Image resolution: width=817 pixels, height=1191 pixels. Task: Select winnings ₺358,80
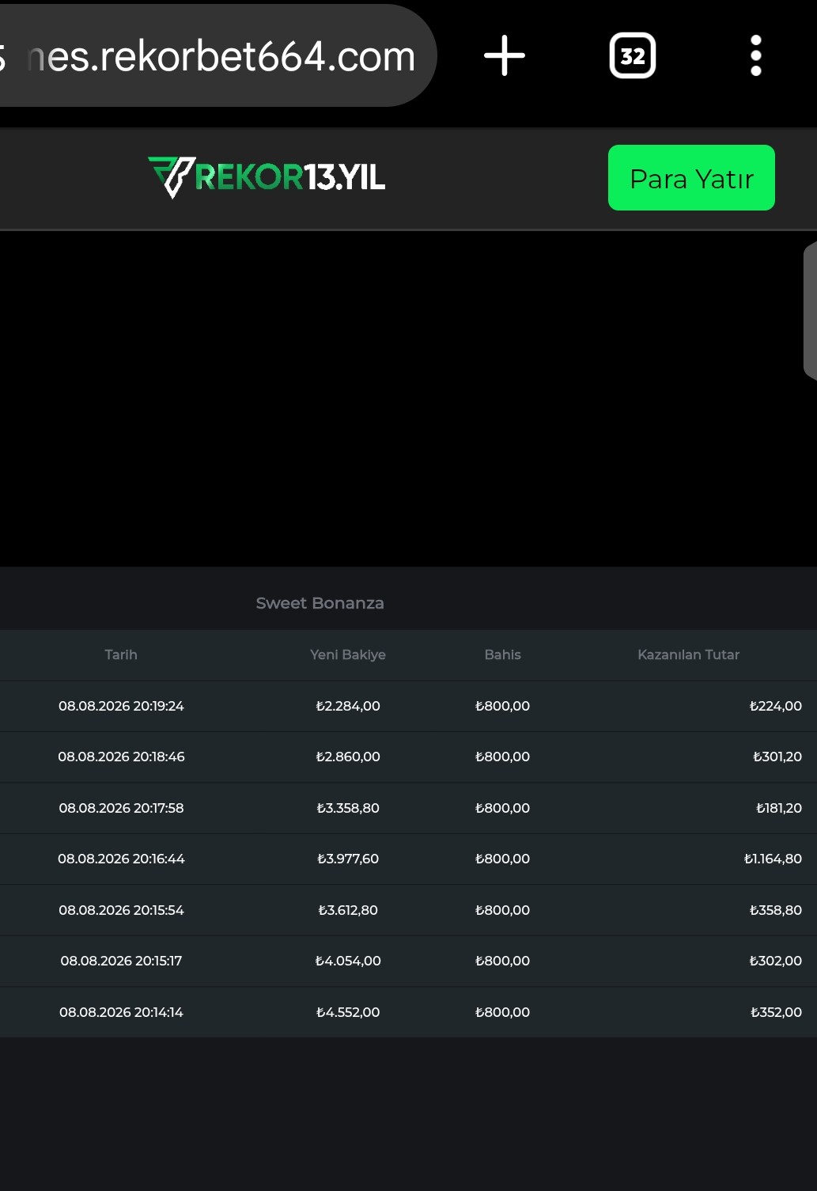[775, 910]
